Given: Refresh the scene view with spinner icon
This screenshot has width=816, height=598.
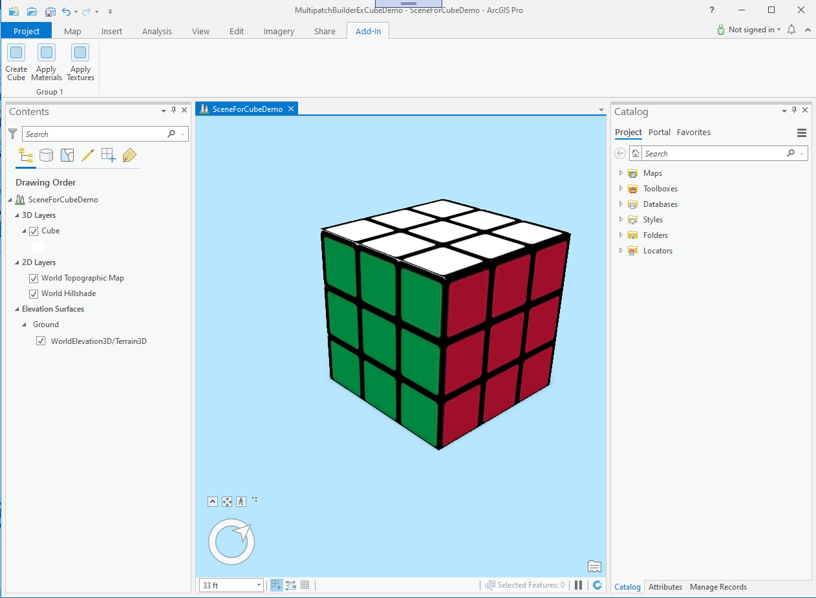Looking at the screenshot, I should (597, 584).
